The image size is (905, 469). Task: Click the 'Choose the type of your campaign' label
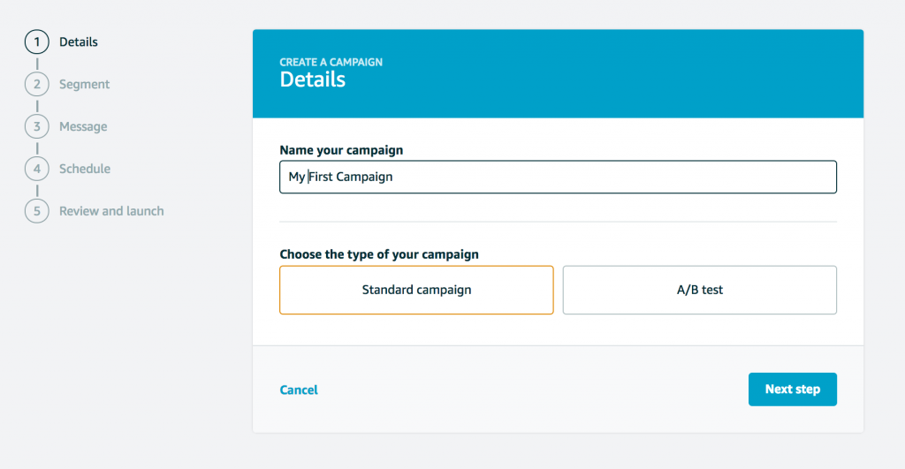(379, 254)
